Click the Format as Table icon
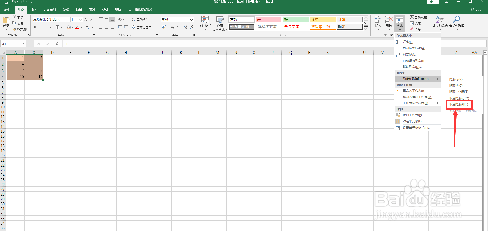The image size is (488, 231). click(x=220, y=20)
